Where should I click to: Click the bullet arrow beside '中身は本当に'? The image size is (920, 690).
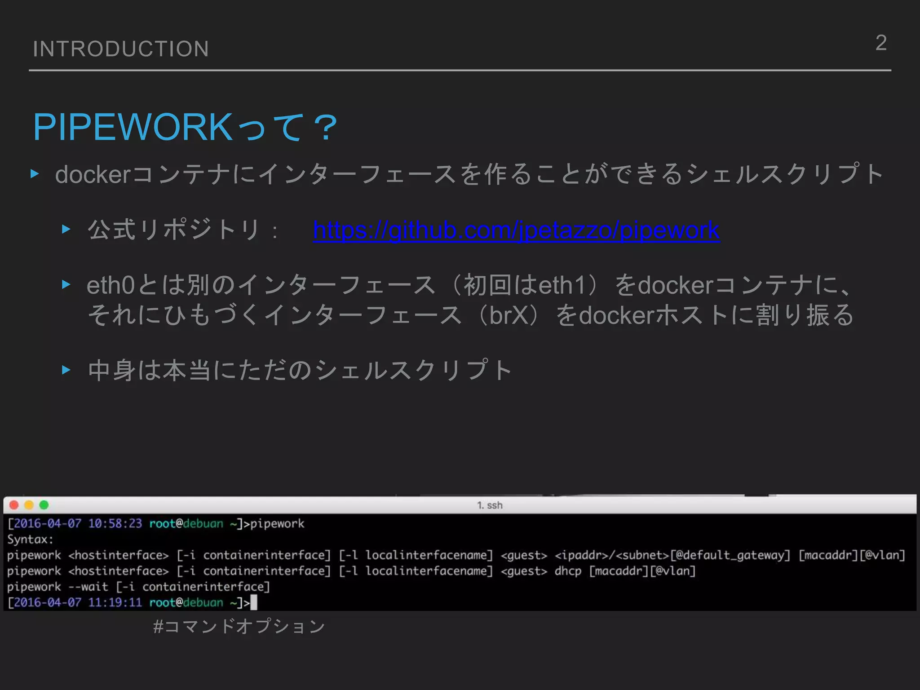[66, 370]
